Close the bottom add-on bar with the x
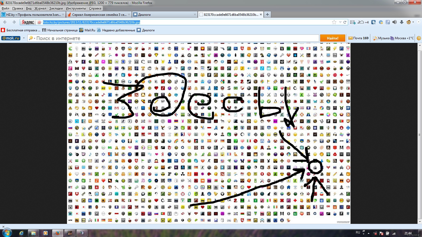Screen dimensions: 422x237 click(x=3, y=226)
